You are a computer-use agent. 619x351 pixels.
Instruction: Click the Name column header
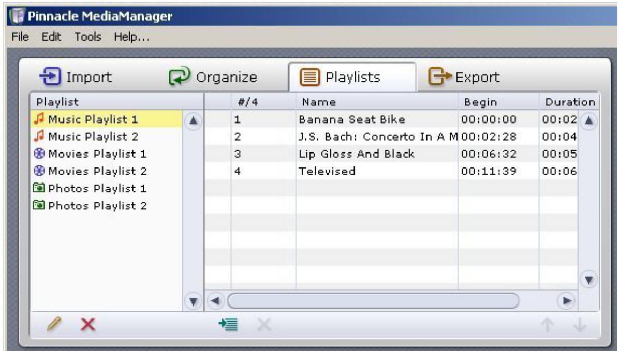click(377, 102)
